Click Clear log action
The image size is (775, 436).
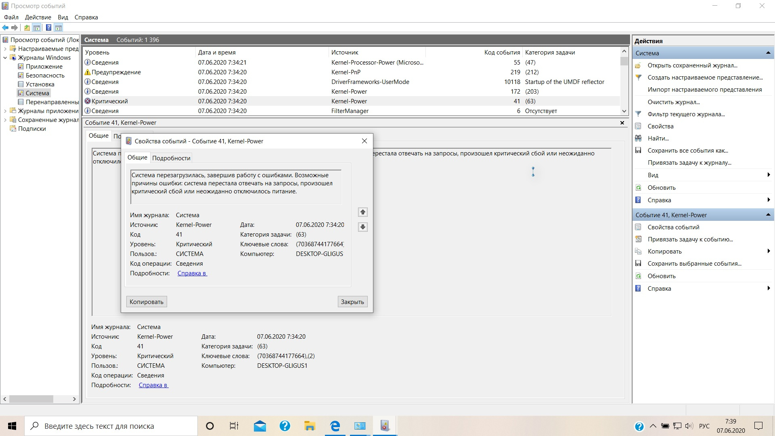click(x=674, y=102)
